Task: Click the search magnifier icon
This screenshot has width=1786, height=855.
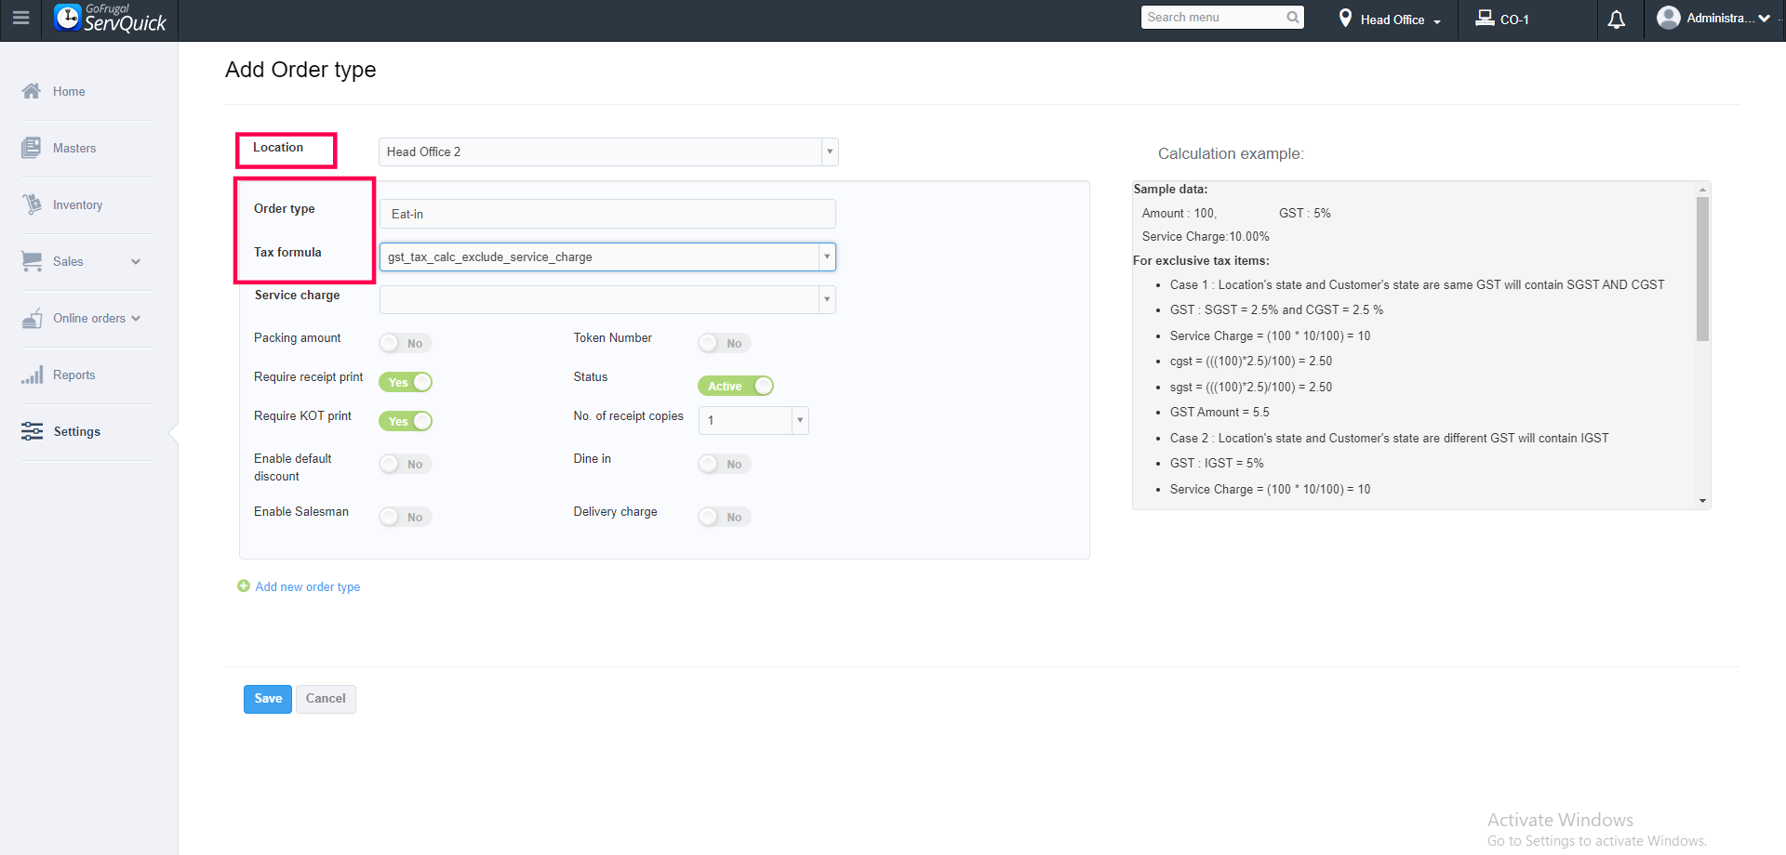Action: tap(1293, 18)
